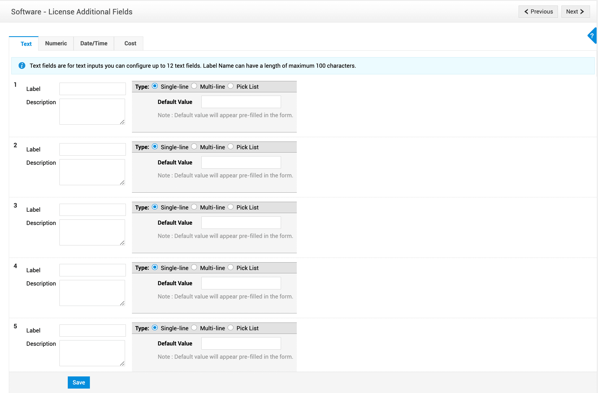Select Pick List type for field 4

pyautogui.click(x=231, y=268)
